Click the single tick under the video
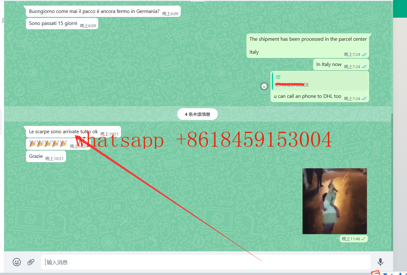 click(363, 239)
